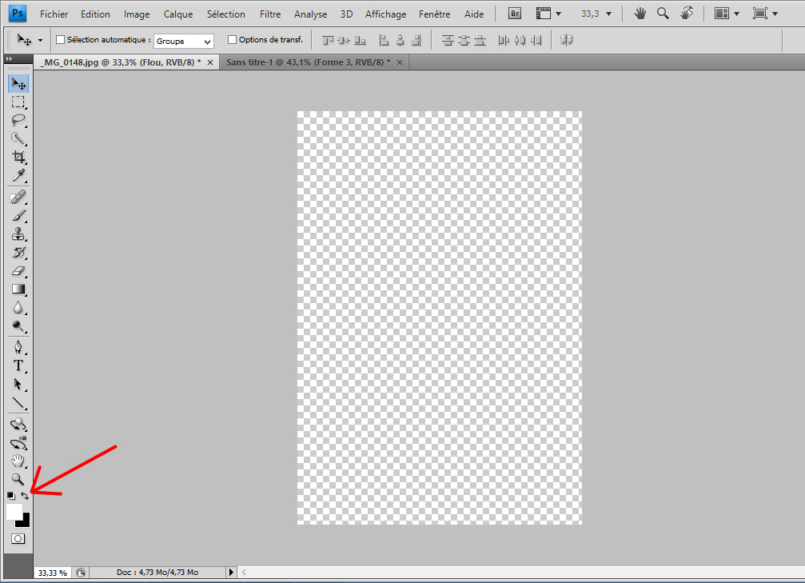The image size is (805, 583).
Task: Pick the Eyedropper tool
Action: click(18, 175)
